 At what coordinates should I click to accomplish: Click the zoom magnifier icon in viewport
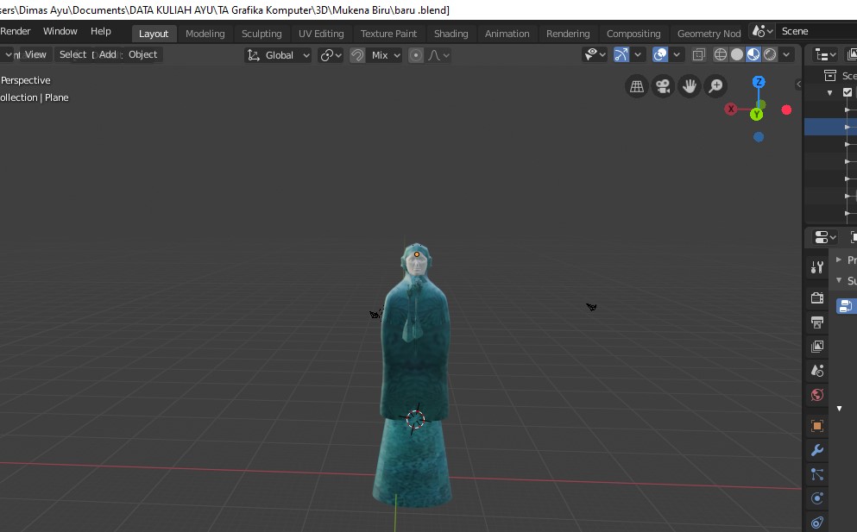point(715,86)
